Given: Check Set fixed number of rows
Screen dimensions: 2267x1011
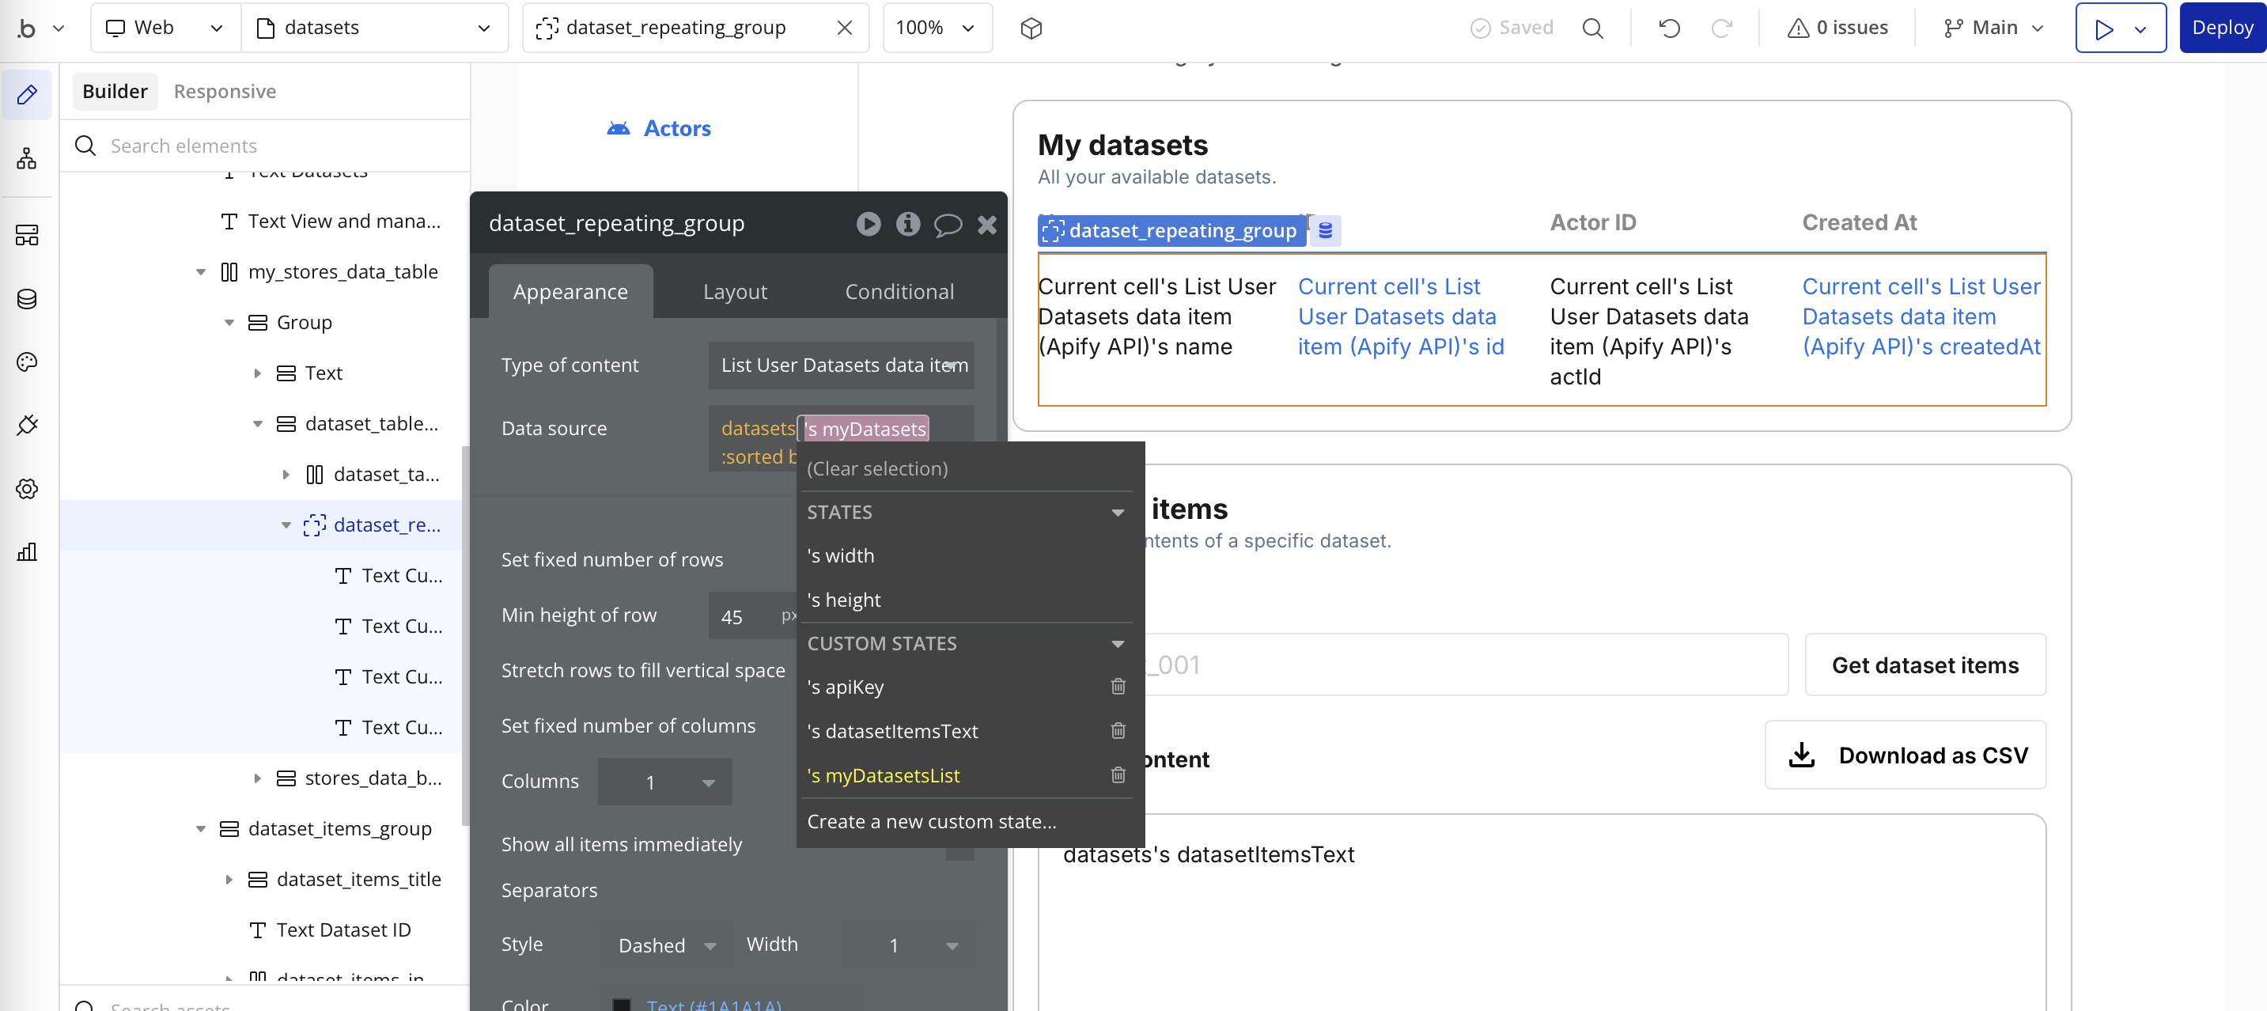Looking at the screenshot, I should pyautogui.click(x=959, y=559).
